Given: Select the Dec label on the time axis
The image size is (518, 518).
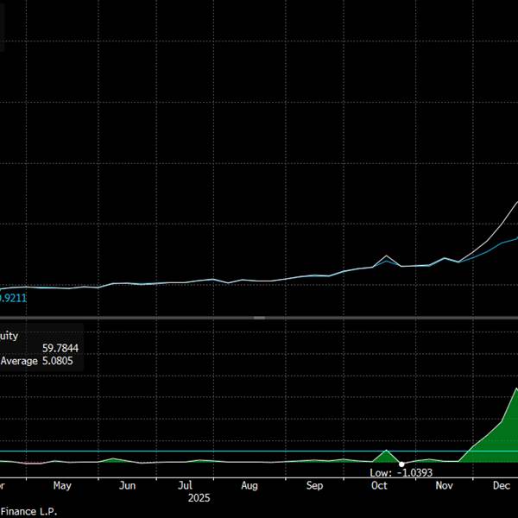Looking at the screenshot, I should [502, 486].
